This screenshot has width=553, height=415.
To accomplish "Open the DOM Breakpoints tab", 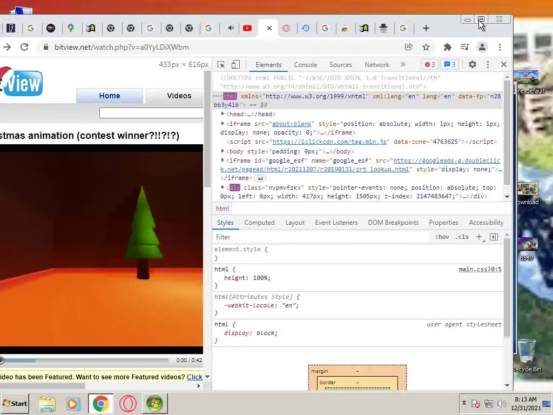I will tap(393, 223).
